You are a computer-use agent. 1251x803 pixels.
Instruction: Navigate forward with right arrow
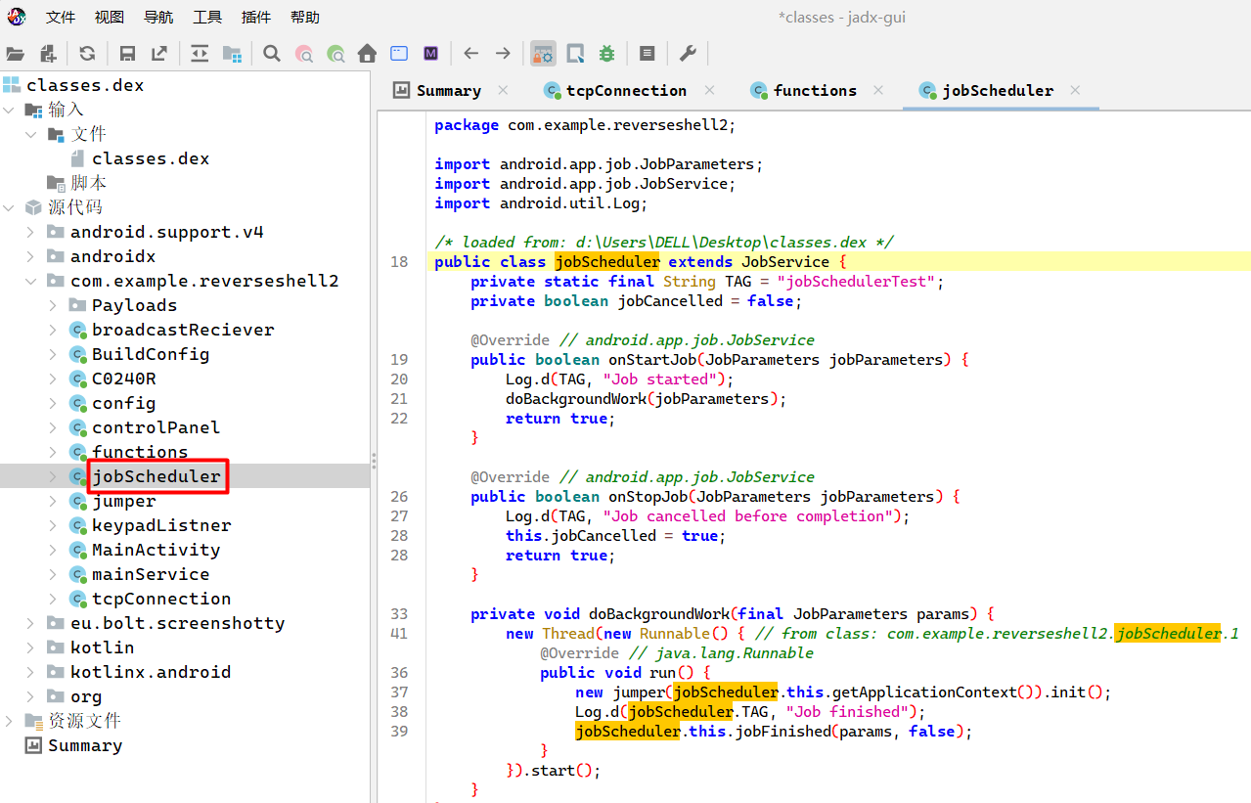(x=503, y=54)
